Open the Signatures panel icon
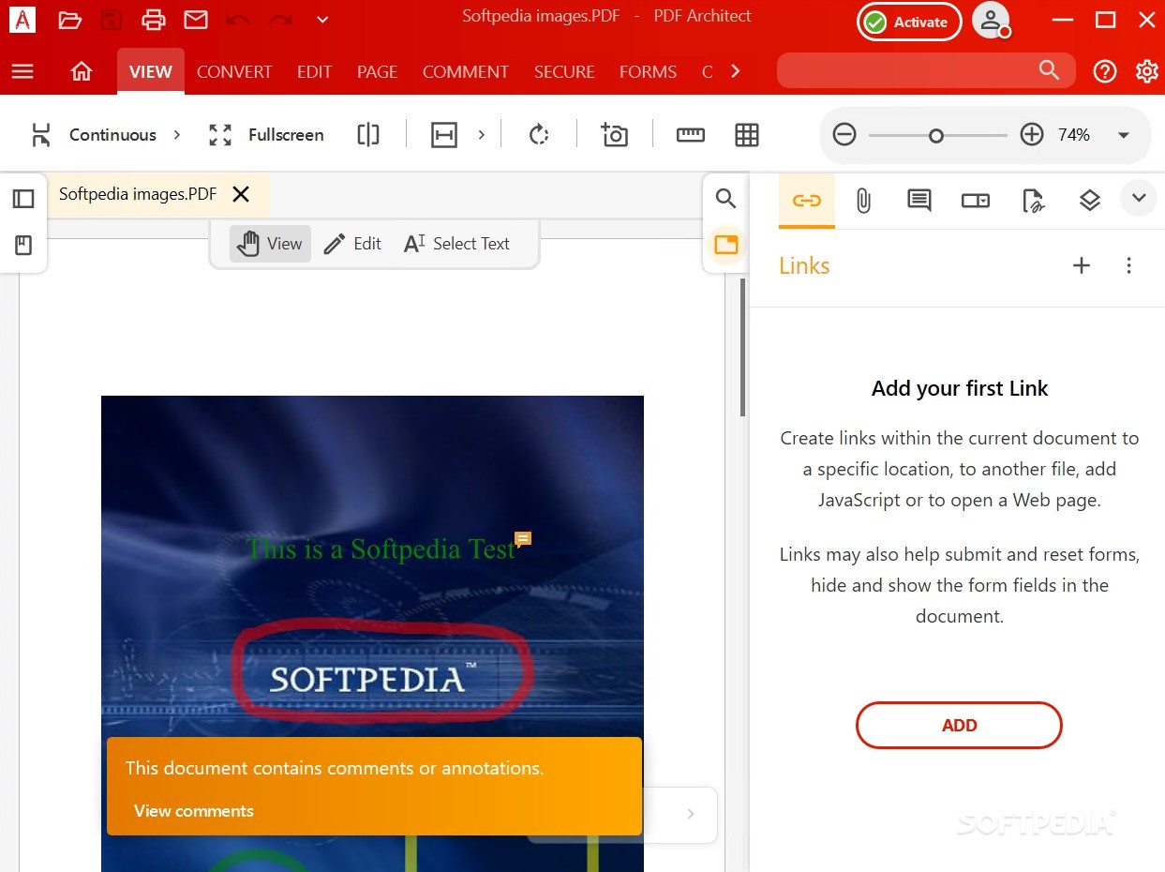 coord(1033,200)
